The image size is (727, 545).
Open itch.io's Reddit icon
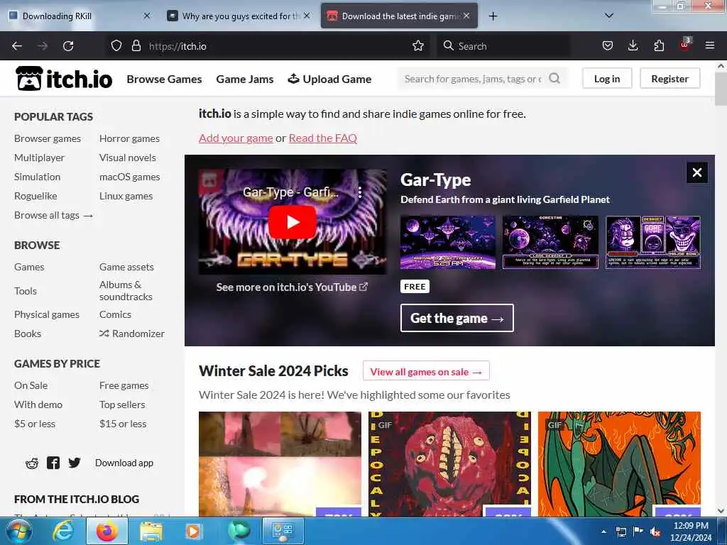click(32, 463)
